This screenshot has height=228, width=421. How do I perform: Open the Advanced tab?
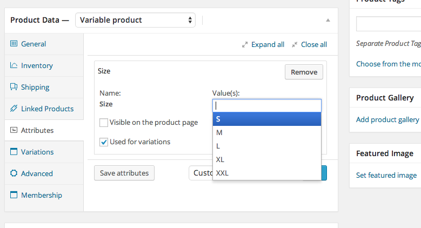pos(44,173)
